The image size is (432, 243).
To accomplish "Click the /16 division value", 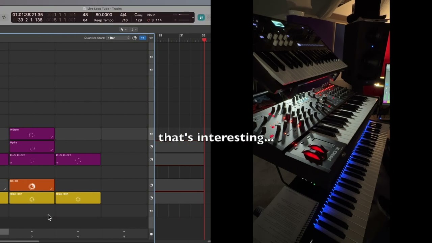I will pos(125,20).
